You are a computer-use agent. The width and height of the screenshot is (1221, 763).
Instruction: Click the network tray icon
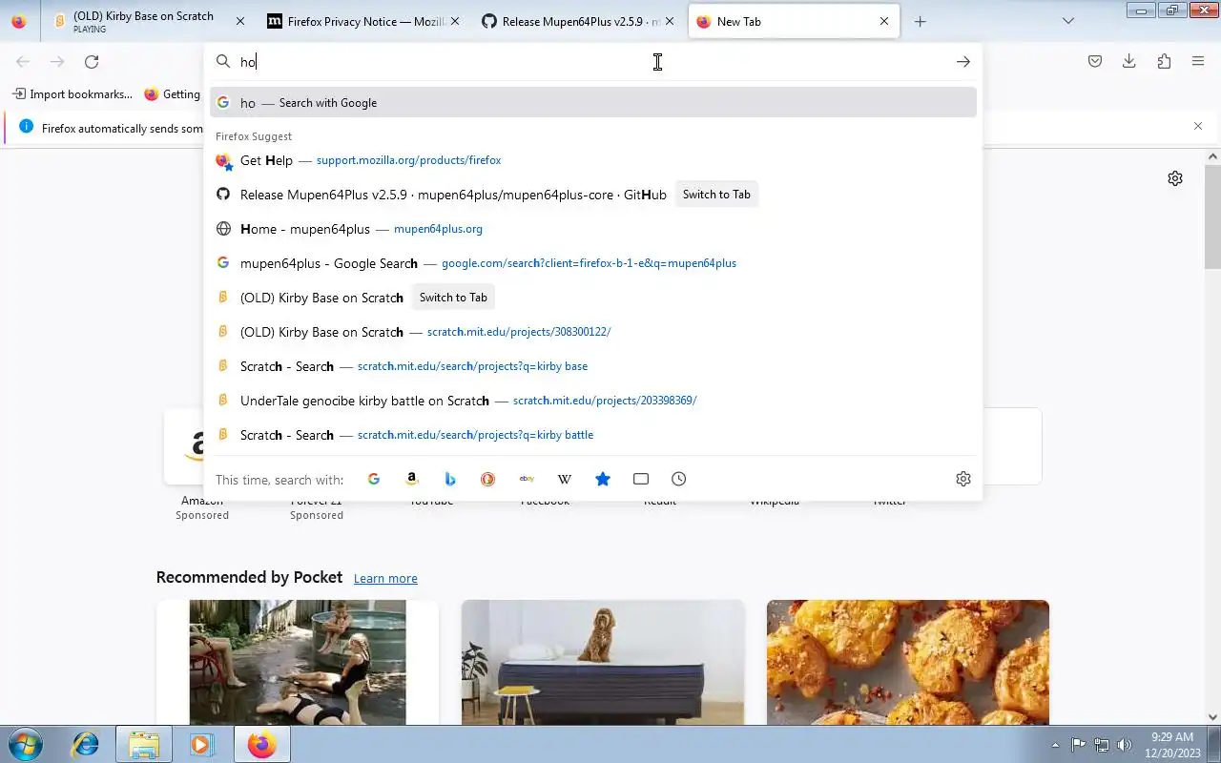click(x=1102, y=745)
